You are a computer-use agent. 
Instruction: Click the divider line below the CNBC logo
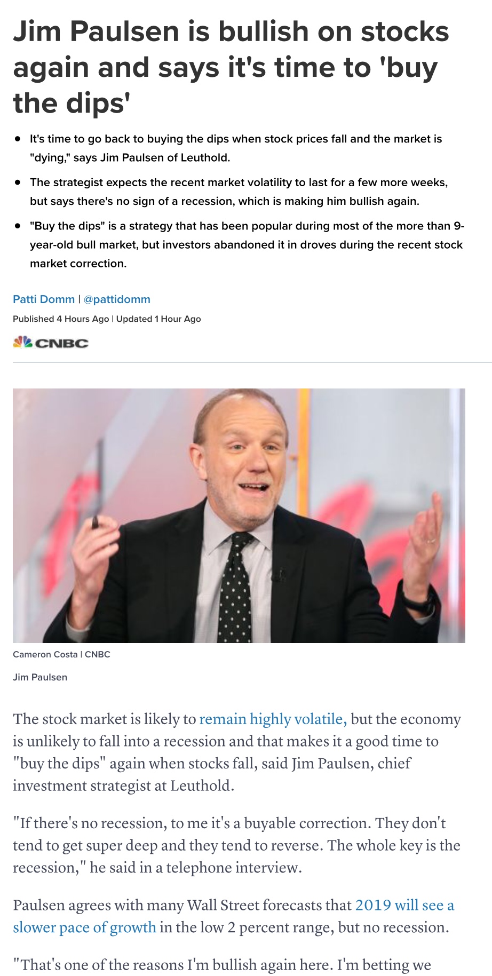click(x=252, y=362)
